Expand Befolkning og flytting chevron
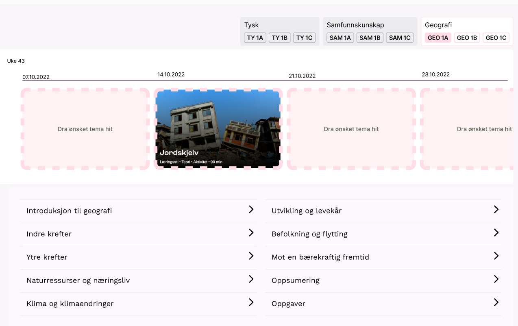The width and height of the screenshot is (518, 326). point(496,233)
